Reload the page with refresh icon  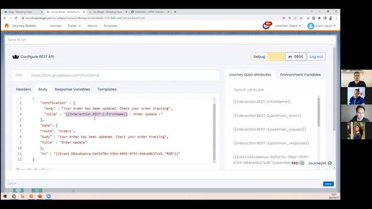coord(16,18)
